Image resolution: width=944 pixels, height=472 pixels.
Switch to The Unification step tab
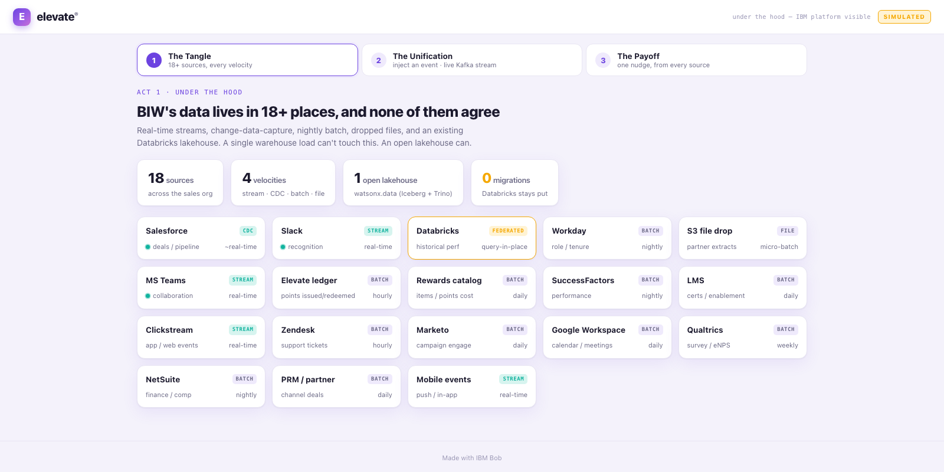[472, 60]
